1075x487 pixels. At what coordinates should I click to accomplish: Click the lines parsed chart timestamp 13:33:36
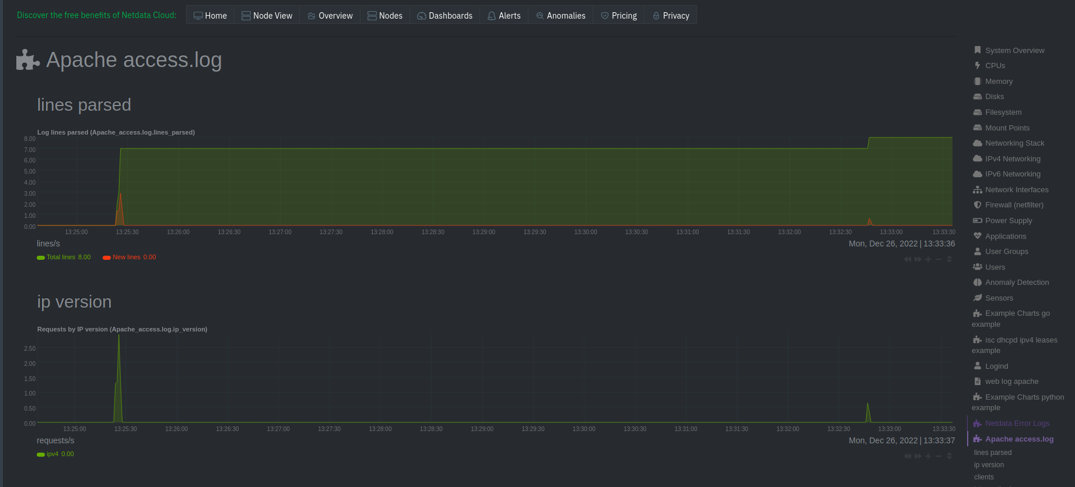pyautogui.click(x=939, y=243)
